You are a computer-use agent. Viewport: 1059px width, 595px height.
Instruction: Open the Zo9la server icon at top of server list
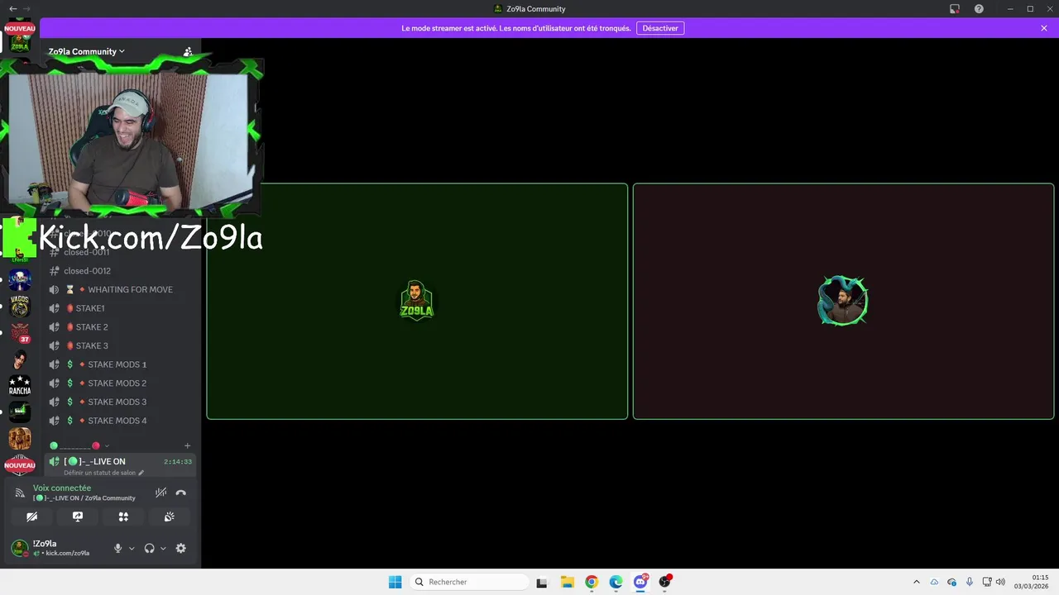(x=20, y=43)
